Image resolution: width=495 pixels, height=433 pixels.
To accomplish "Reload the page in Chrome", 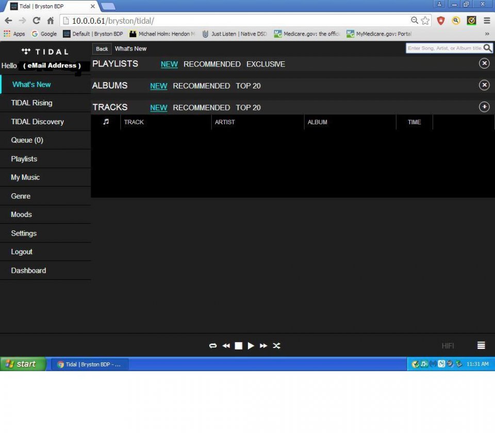I will 36,21.
